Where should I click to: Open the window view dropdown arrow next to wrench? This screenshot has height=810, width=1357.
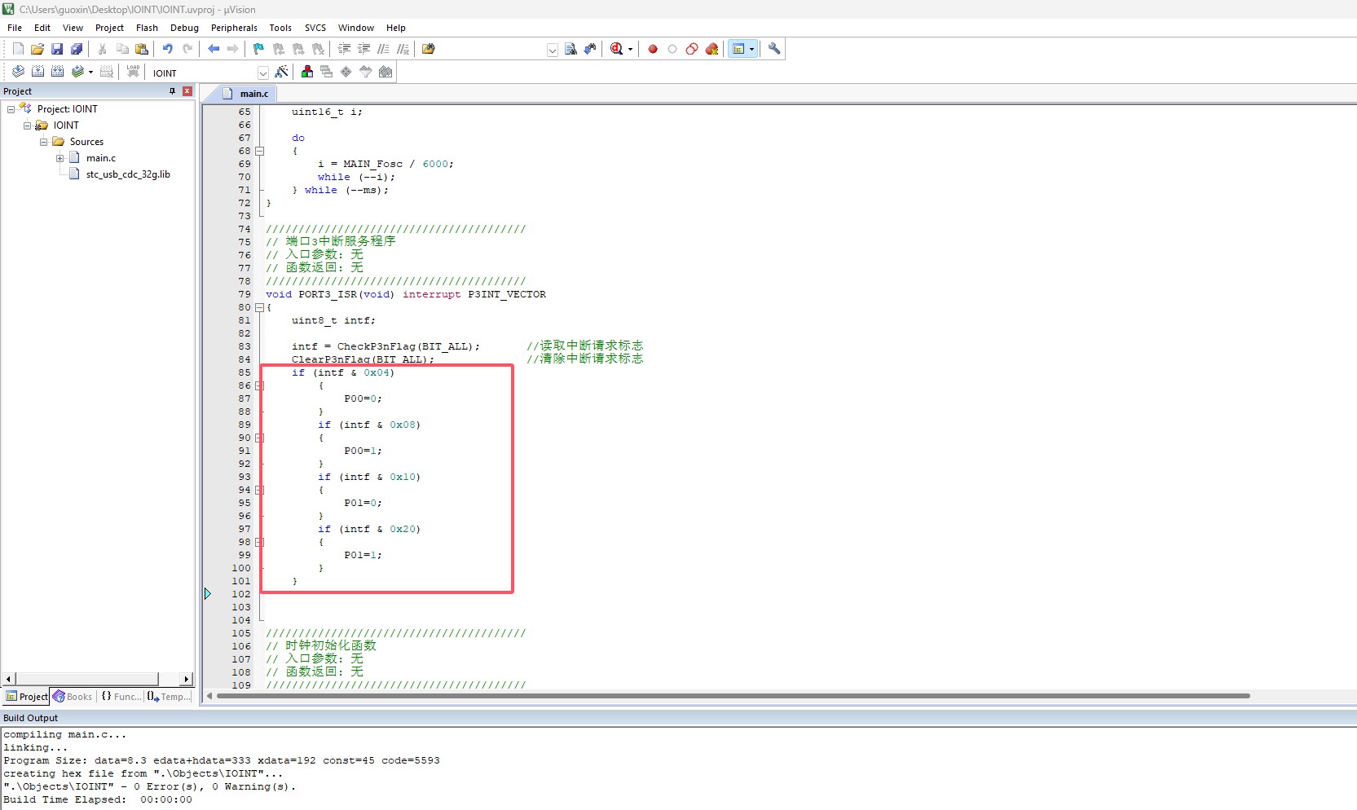click(x=751, y=49)
